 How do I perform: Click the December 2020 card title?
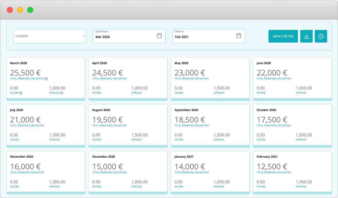(104, 157)
